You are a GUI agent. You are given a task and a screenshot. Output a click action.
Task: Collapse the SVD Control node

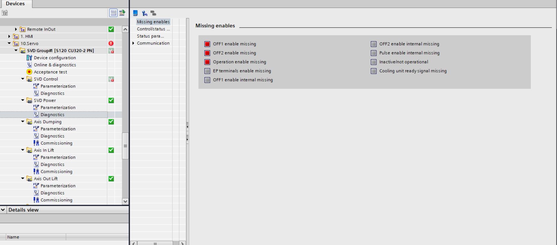23,79
